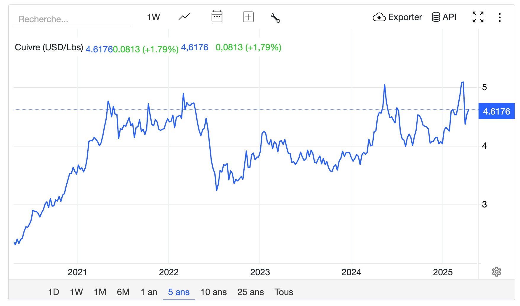
Task: Expand chart to fullscreen
Action: tap(478, 17)
